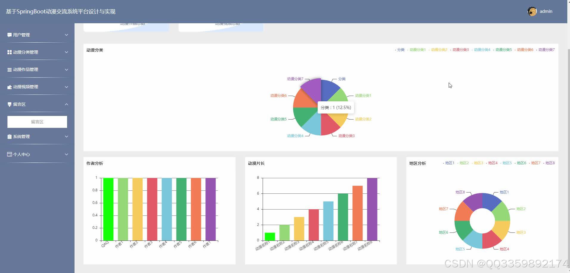Click the 用户管理 chat icon
570x273 pixels.
[10, 35]
